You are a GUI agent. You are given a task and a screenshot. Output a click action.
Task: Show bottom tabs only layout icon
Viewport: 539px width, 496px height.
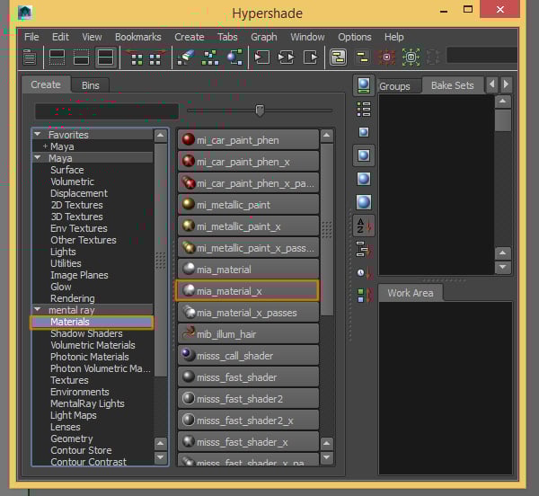[x=81, y=58]
